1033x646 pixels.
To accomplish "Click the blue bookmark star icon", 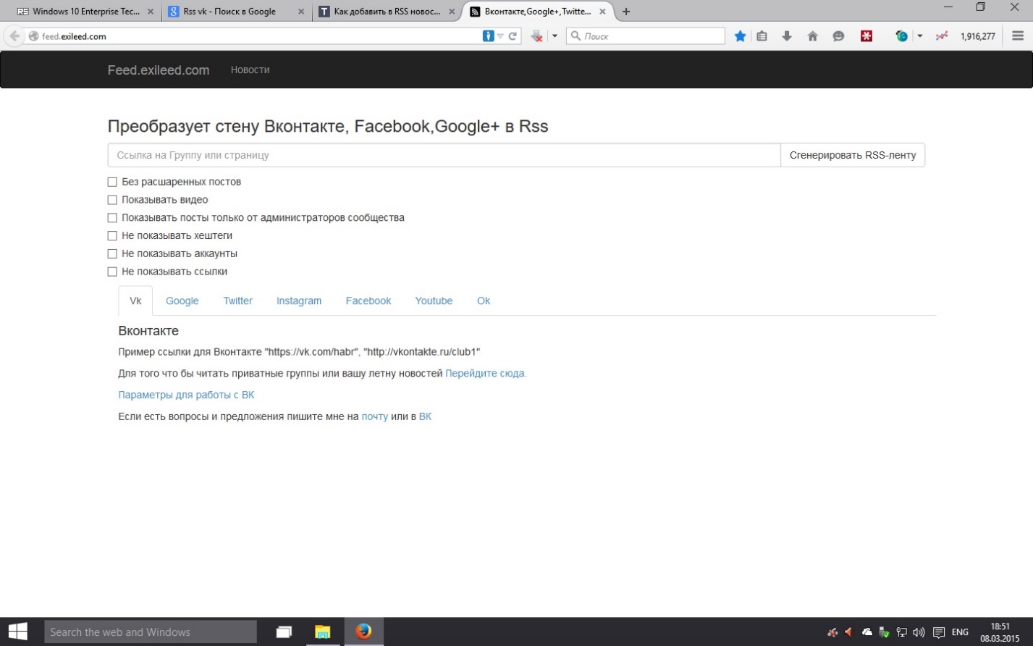I will [740, 36].
